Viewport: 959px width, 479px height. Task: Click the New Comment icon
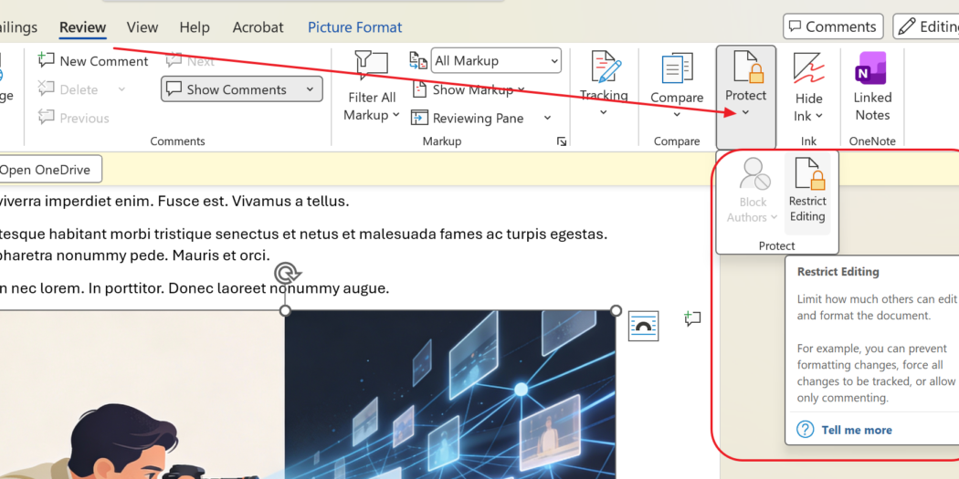[x=47, y=61]
